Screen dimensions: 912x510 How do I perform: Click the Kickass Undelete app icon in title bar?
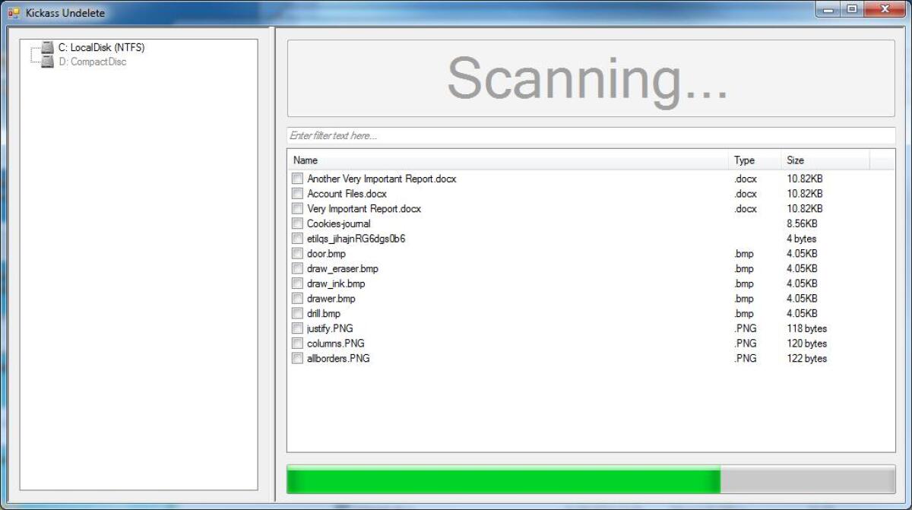tap(14, 13)
